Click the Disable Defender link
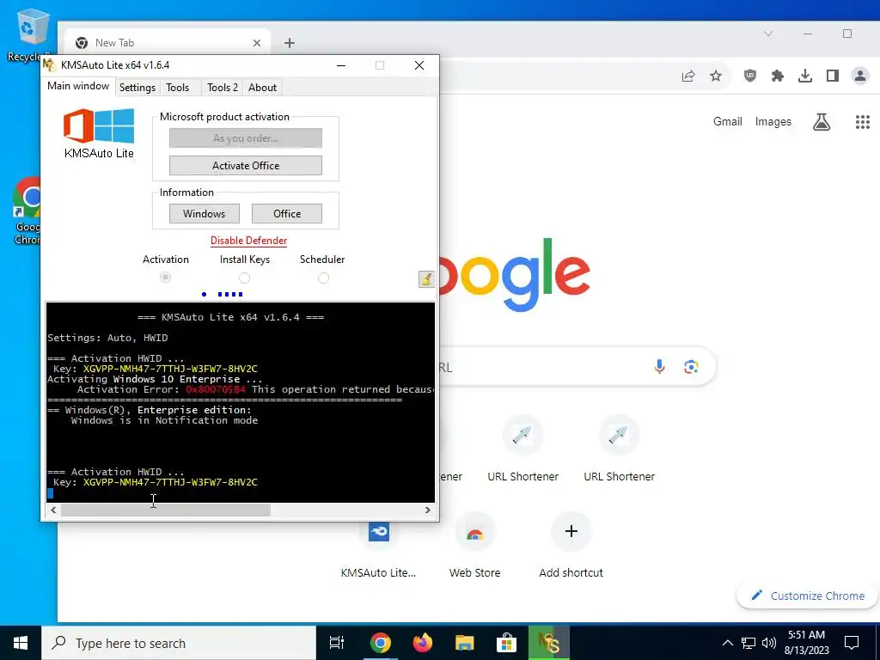The image size is (880, 660). pyautogui.click(x=248, y=241)
